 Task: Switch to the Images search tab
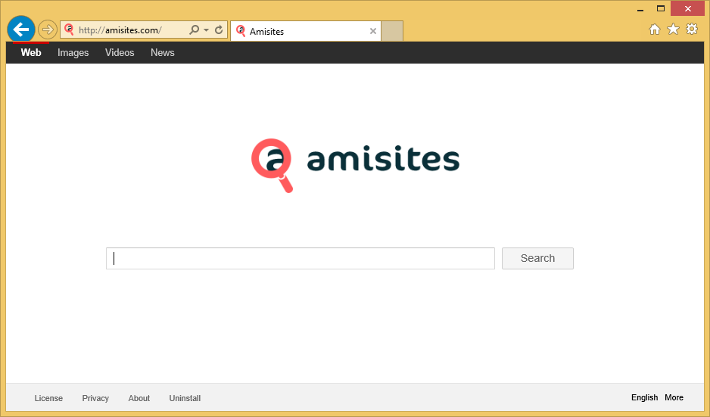[x=73, y=52]
